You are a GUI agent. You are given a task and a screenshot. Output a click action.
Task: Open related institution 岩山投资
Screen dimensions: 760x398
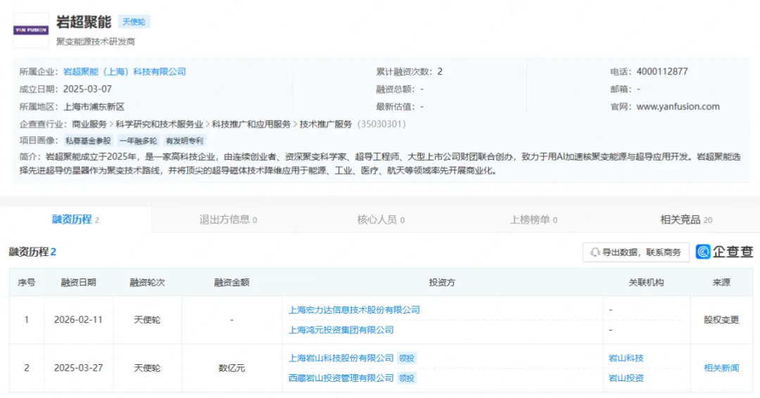click(626, 378)
